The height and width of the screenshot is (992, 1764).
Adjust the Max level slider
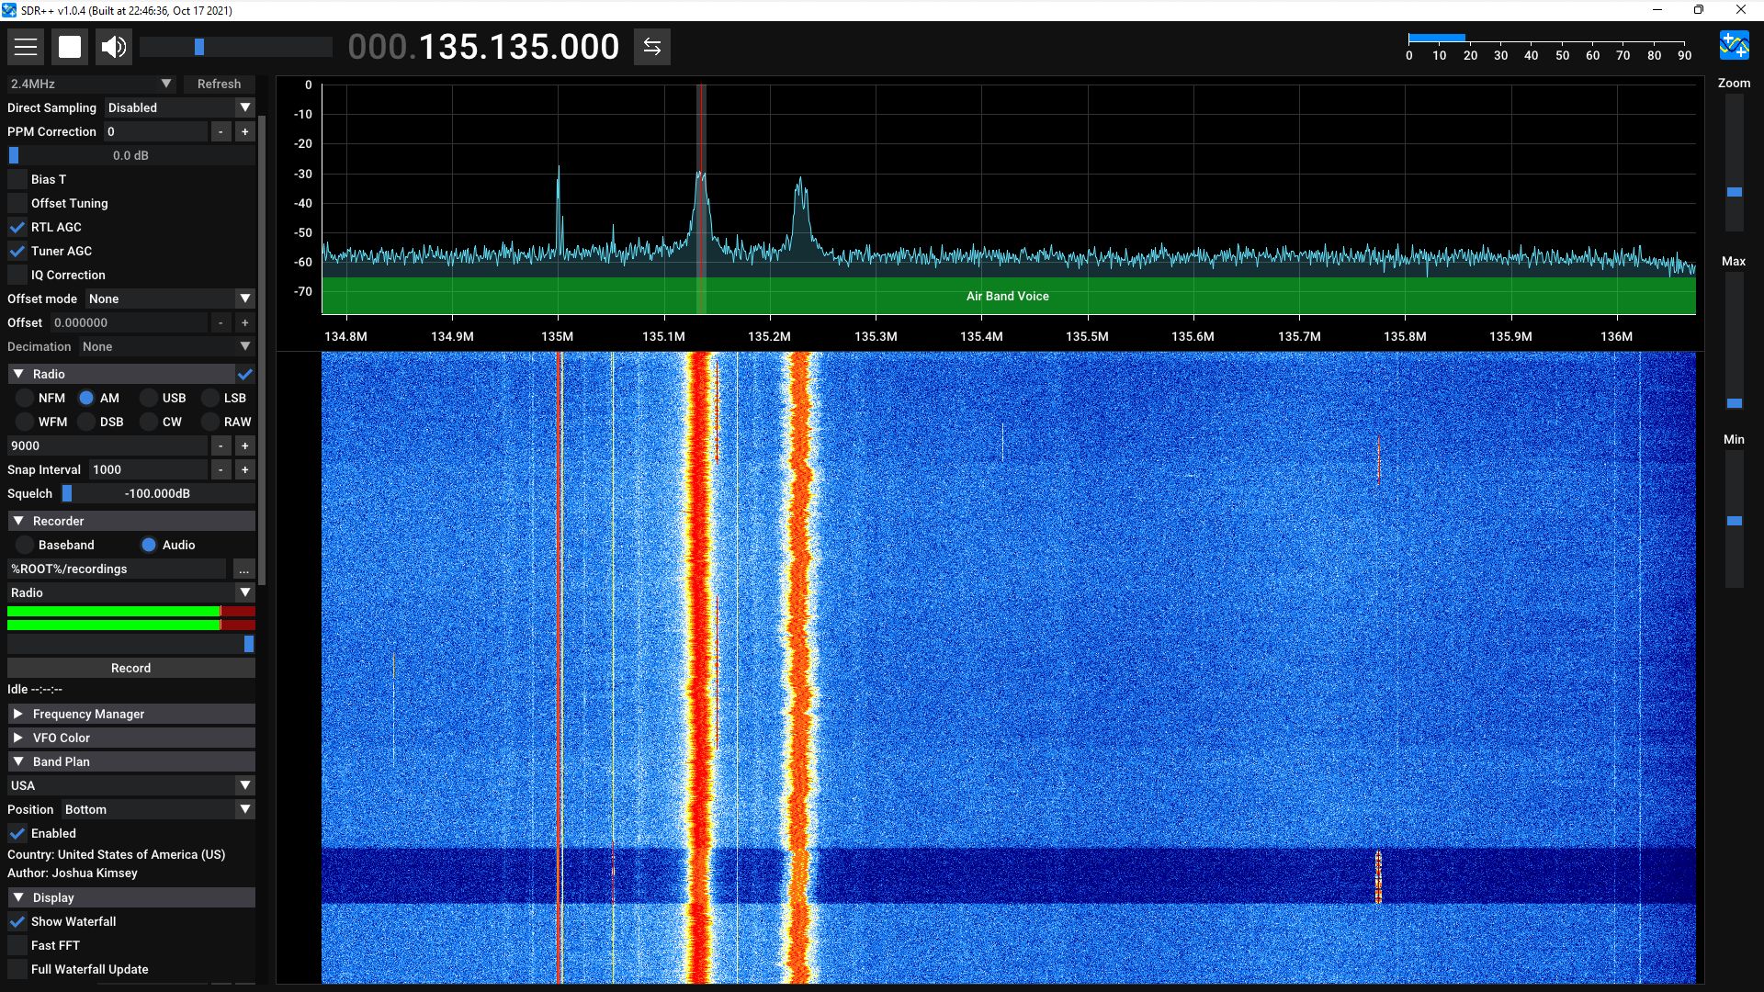[1734, 340]
